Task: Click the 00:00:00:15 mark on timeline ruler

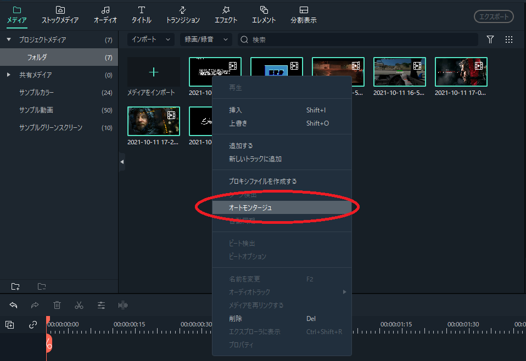Action: (129, 324)
